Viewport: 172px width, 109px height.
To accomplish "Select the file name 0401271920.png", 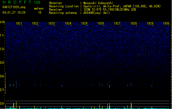I will point(14,7).
